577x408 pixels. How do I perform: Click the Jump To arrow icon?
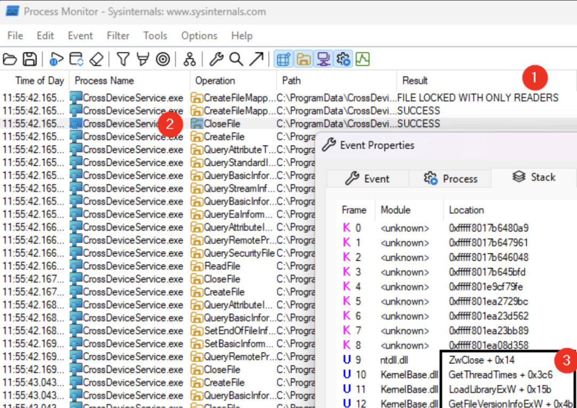[256, 59]
